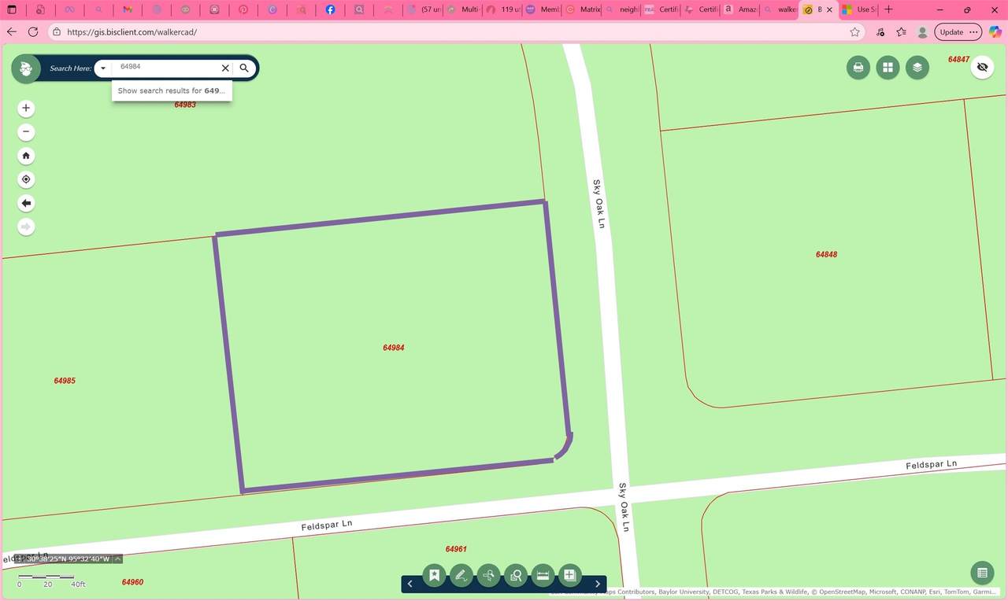Expand the search source dropdown arrow
Image resolution: width=1008 pixels, height=601 pixels.
point(103,68)
